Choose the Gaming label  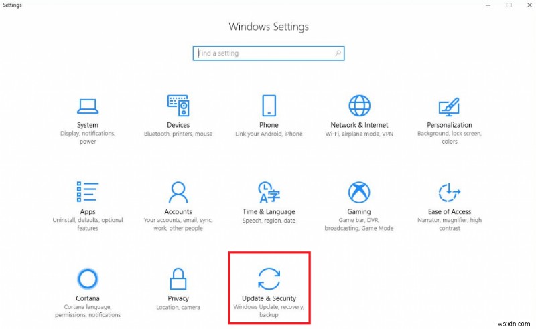click(359, 211)
